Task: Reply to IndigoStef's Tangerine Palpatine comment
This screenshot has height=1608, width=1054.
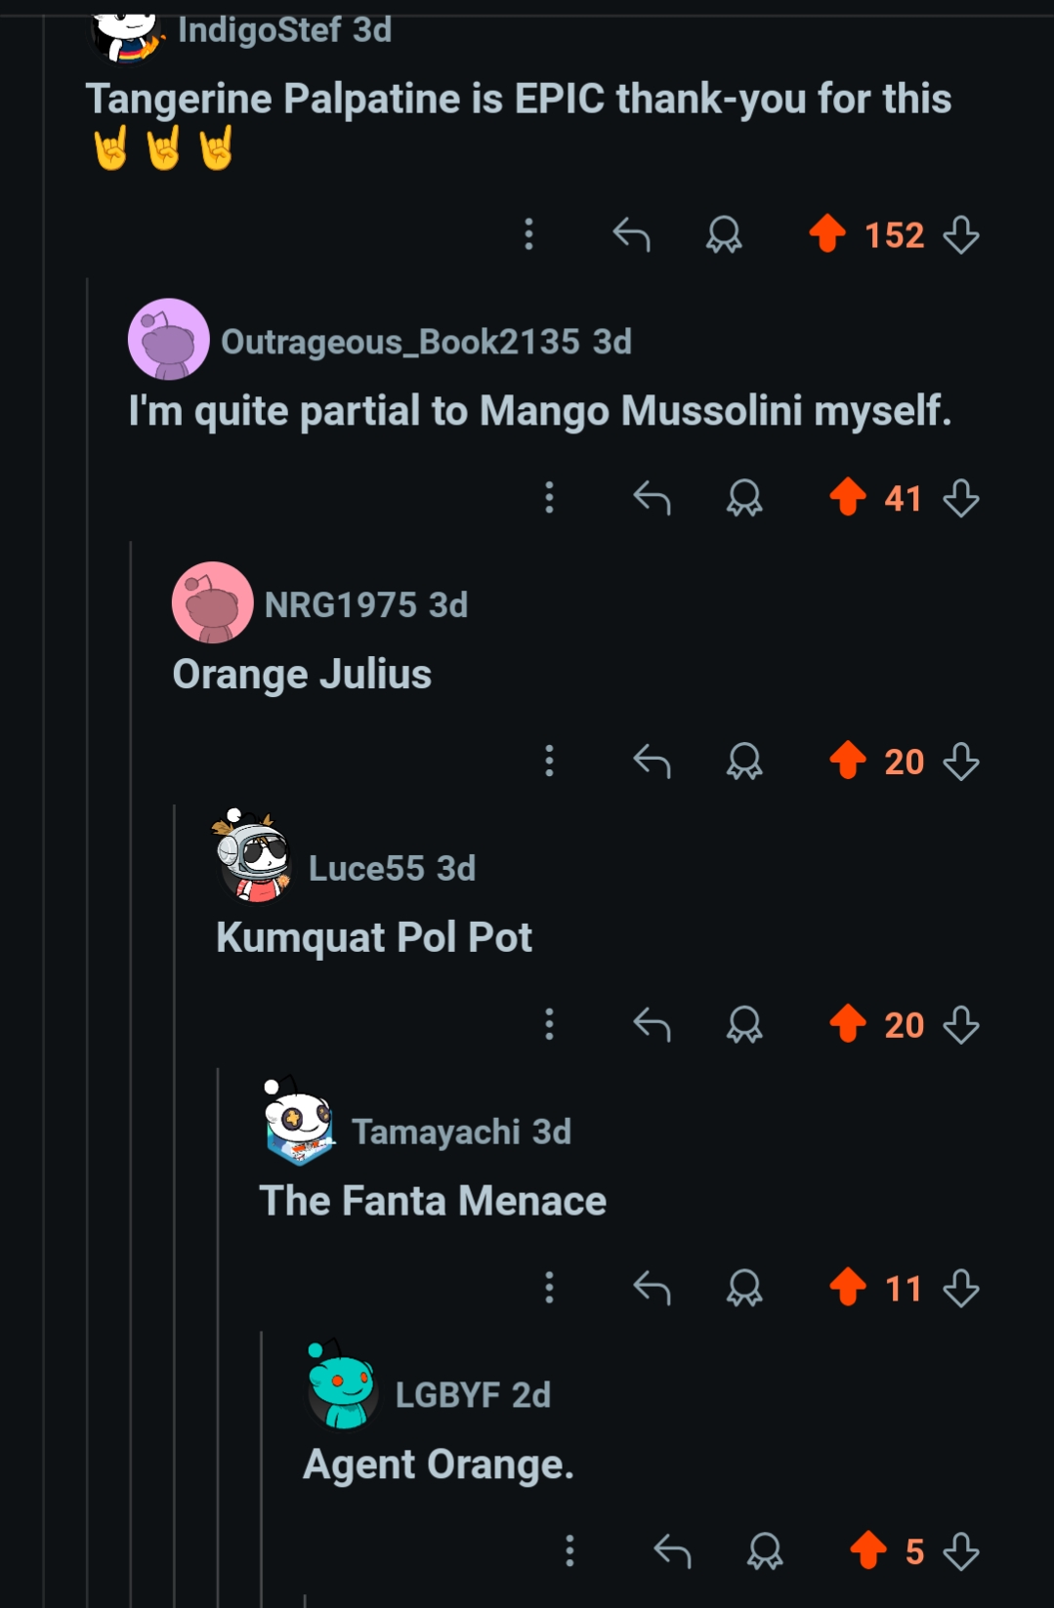Action: click(631, 234)
